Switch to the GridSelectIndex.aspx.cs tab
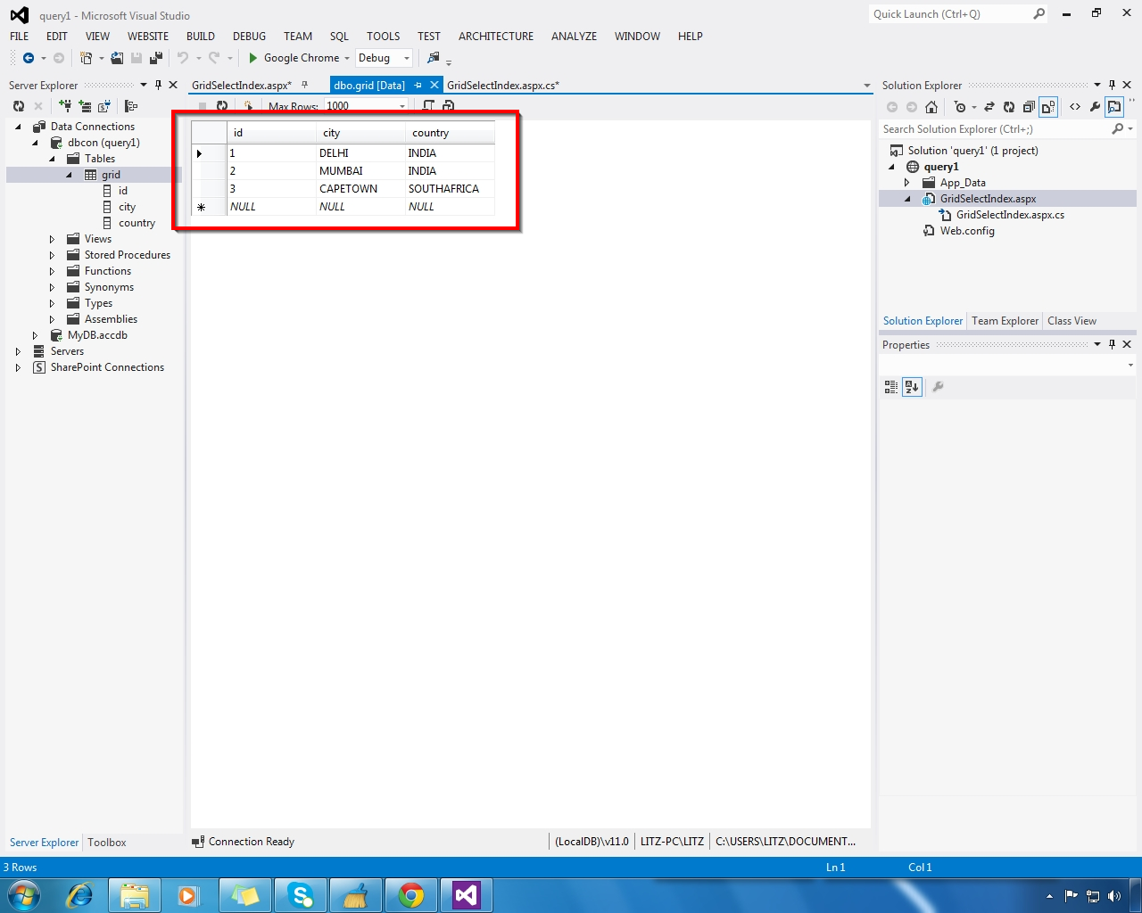The height and width of the screenshot is (913, 1142). click(504, 85)
